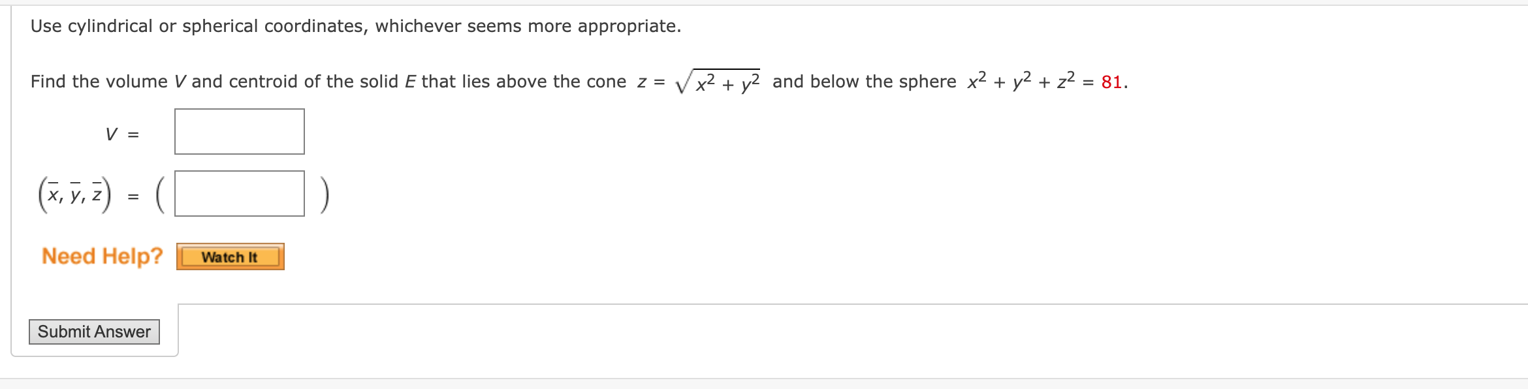This screenshot has height=389, width=1528.
Task: Focus the empty centroid coordinates field
Action: [x=239, y=193]
